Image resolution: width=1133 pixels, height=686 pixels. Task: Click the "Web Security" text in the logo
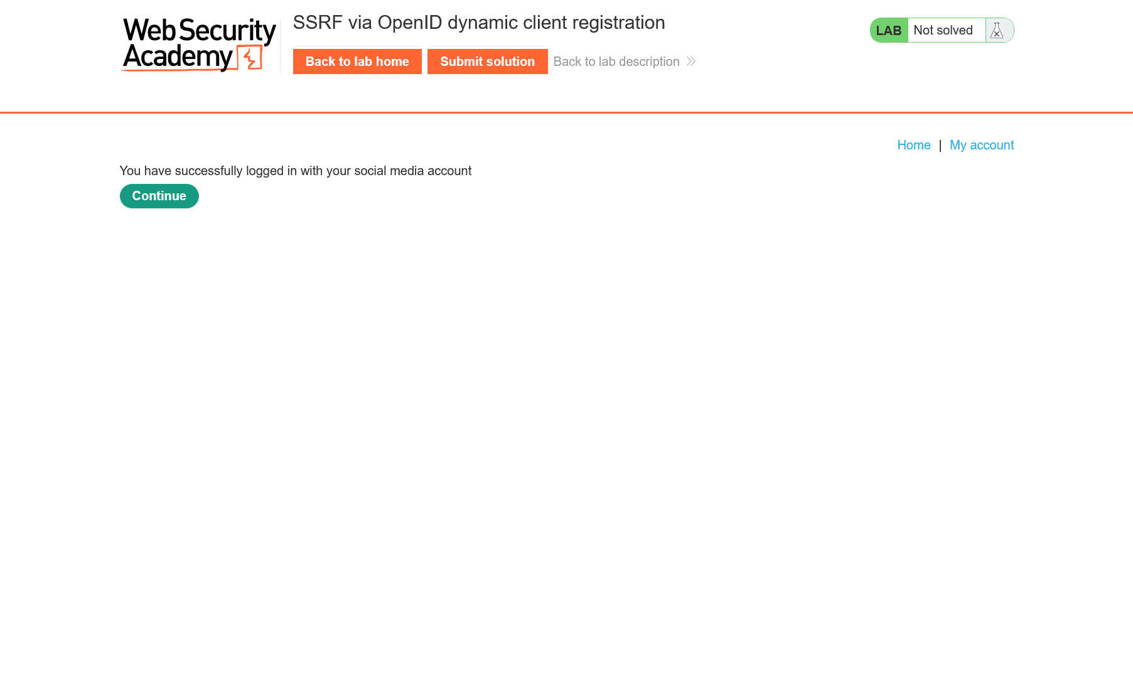tap(199, 30)
